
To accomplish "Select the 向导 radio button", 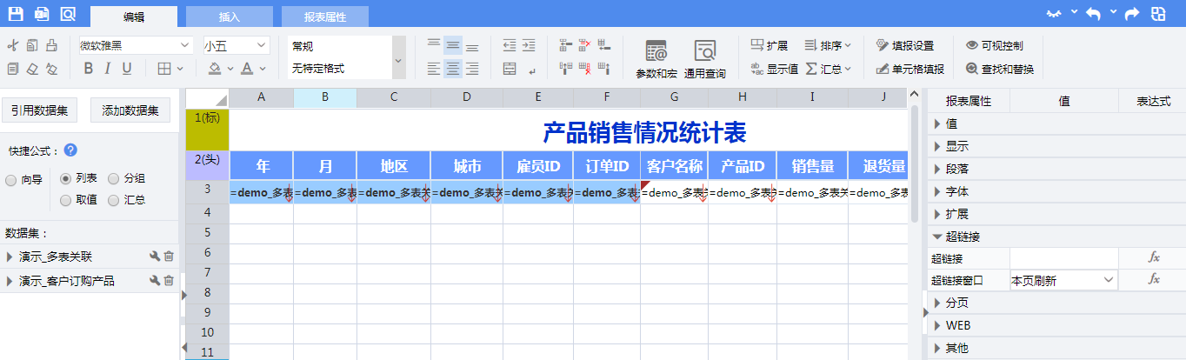I will 11,181.
